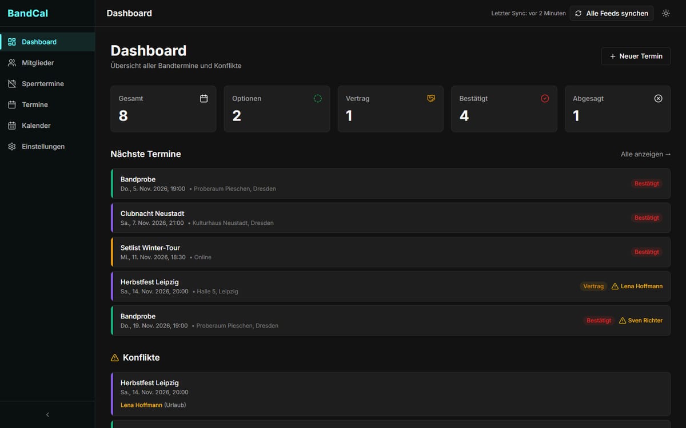The width and height of the screenshot is (686, 428).
Task: Click the plus icon in Neuer Termin
Action: pyautogui.click(x=613, y=56)
